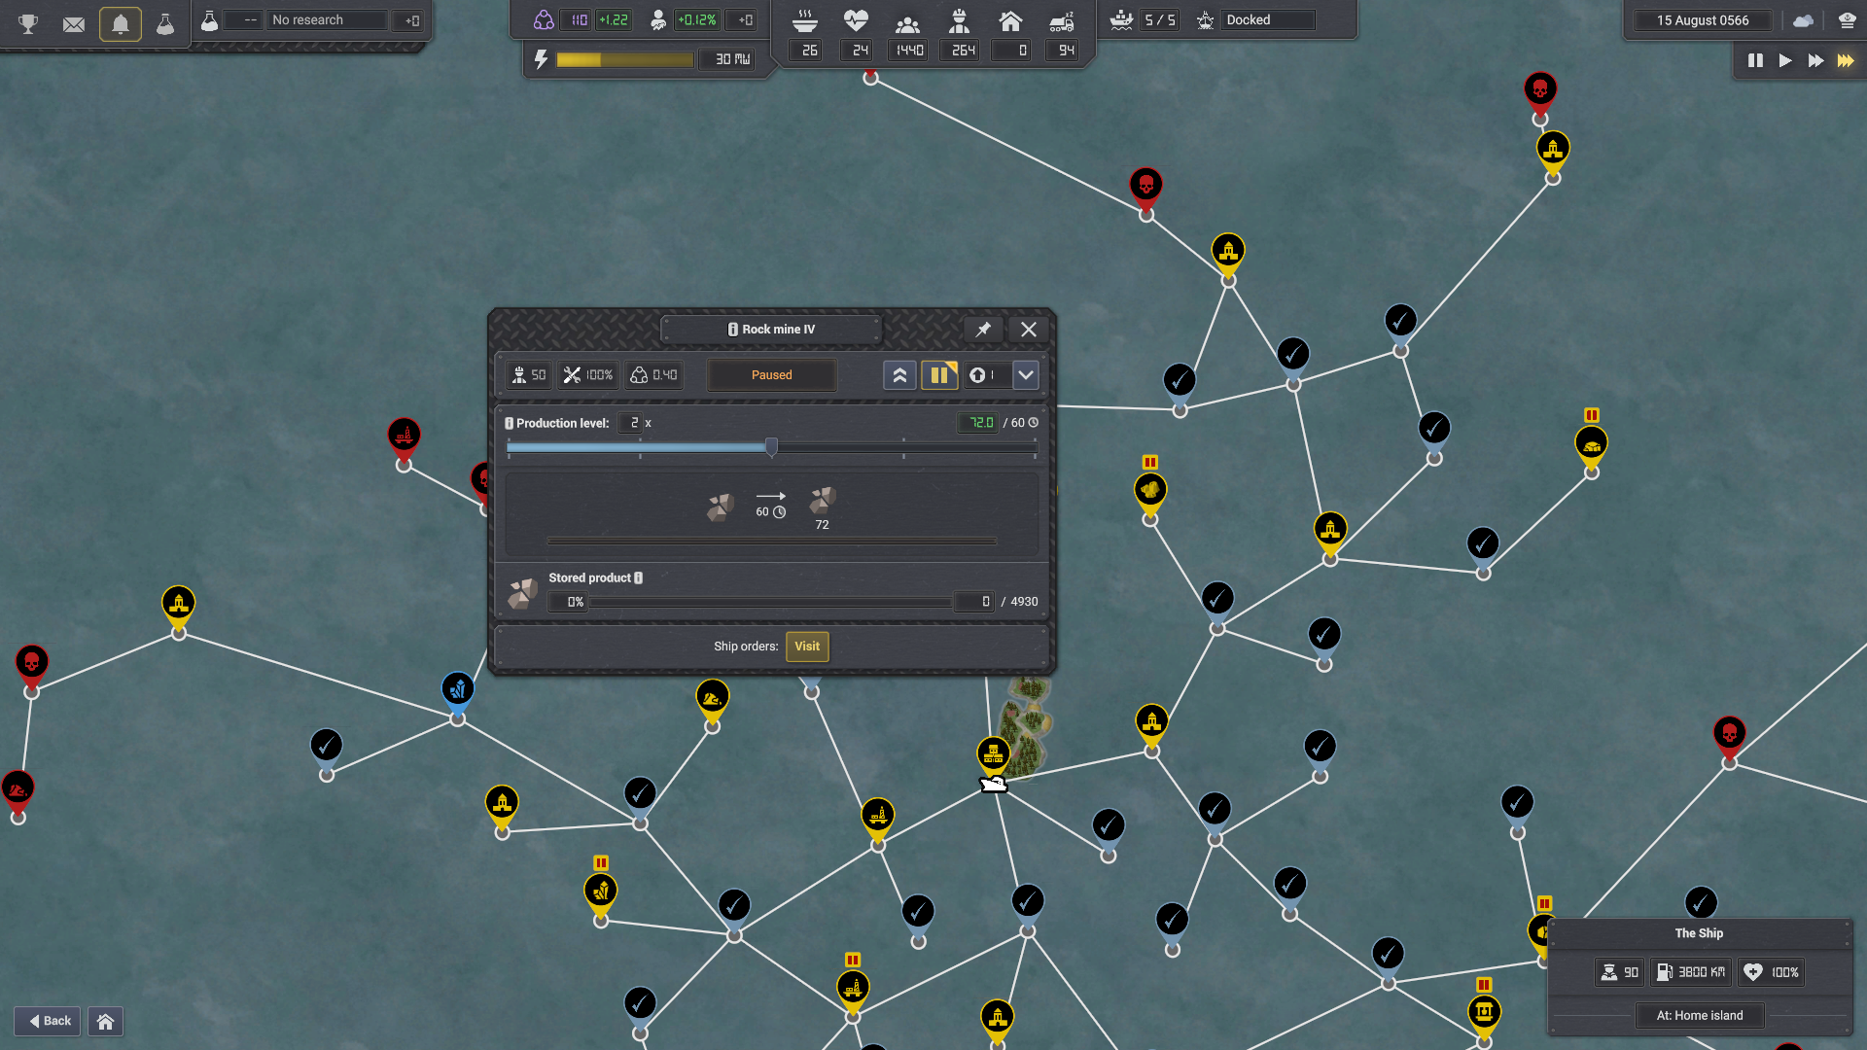
Task: Set game speed to triple fast-forward
Action: tap(1846, 60)
